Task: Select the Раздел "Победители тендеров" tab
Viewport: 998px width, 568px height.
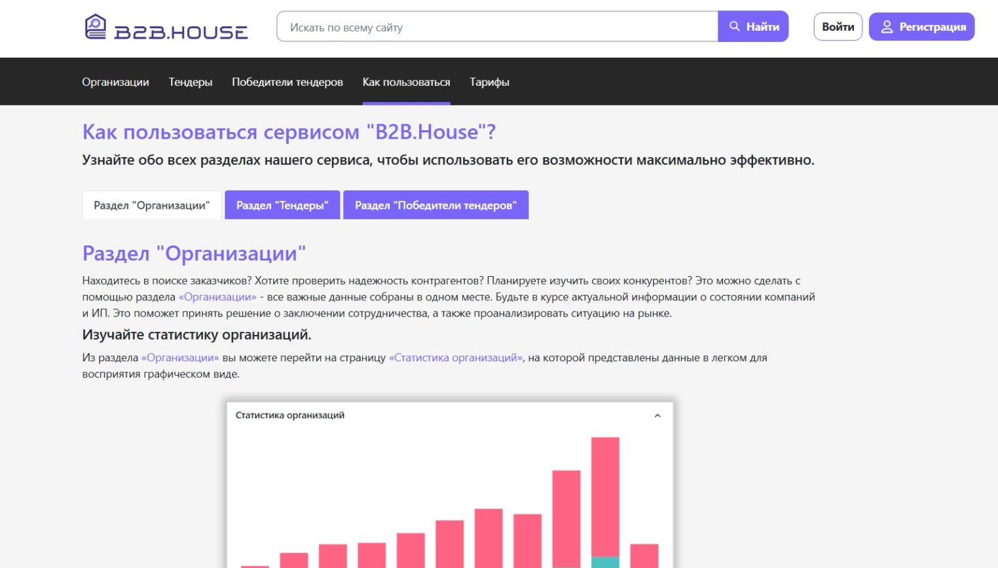Action: coord(435,205)
